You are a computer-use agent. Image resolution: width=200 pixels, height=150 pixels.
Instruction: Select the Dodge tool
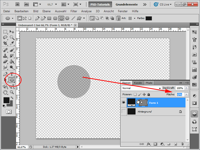(x=12, y=67)
